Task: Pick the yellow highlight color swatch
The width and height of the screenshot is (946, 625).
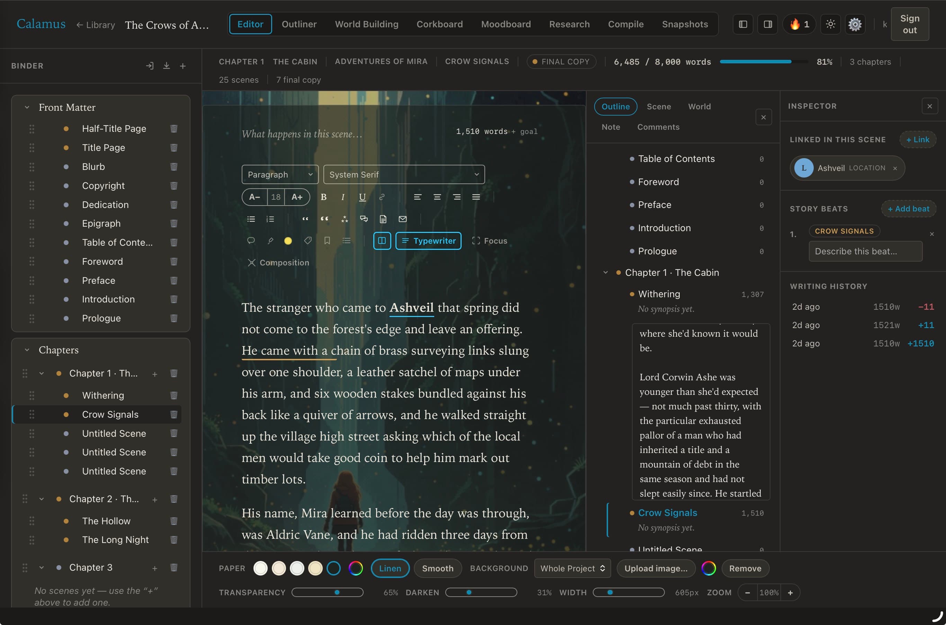Action: point(288,241)
